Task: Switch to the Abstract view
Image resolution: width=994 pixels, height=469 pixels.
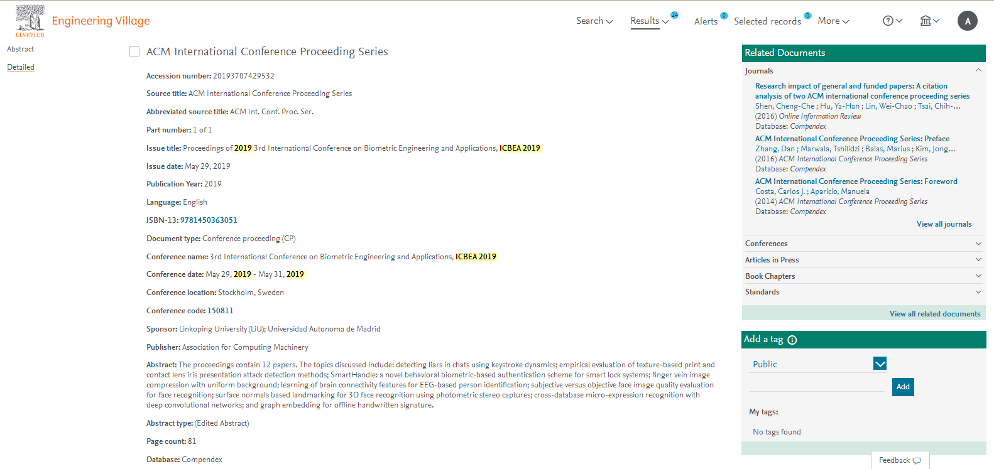Action: click(x=20, y=49)
